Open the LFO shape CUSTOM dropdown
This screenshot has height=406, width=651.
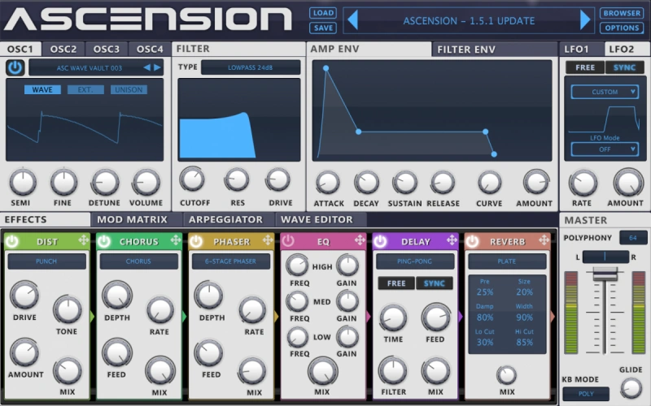coord(605,92)
